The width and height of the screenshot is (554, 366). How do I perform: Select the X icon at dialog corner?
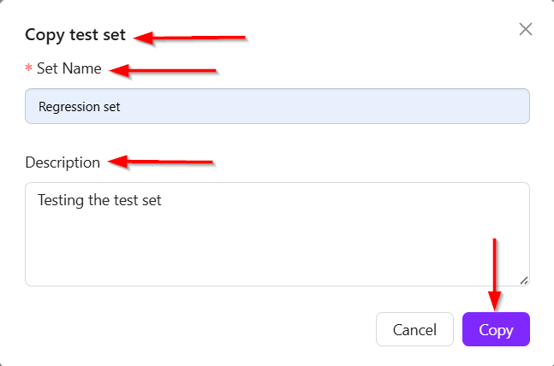click(526, 29)
